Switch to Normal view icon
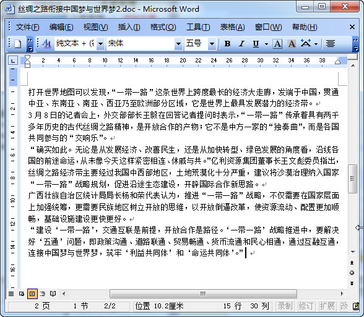 coord(11,294)
